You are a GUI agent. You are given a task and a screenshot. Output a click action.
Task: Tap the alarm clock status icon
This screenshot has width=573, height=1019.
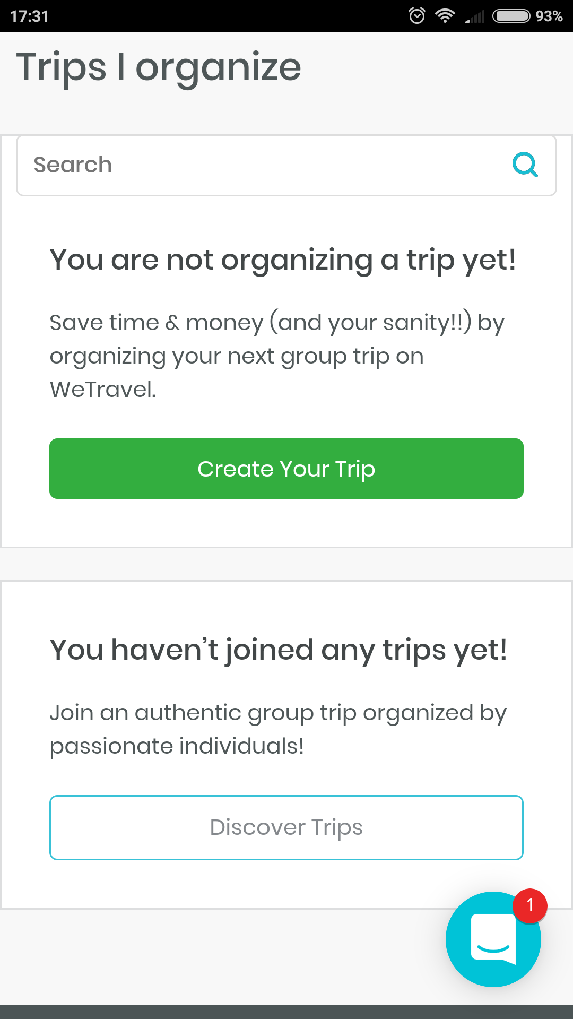tap(417, 16)
